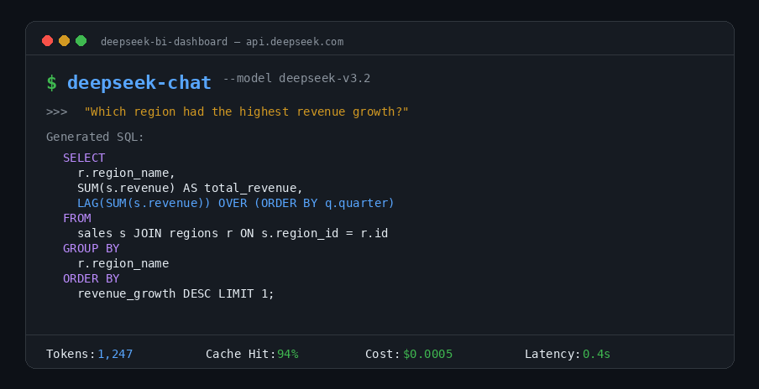Close the window with the red button

[47, 40]
